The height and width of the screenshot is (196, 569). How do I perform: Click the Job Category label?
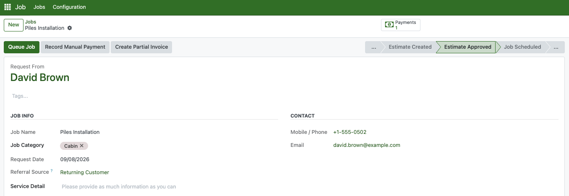(x=27, y=145)
